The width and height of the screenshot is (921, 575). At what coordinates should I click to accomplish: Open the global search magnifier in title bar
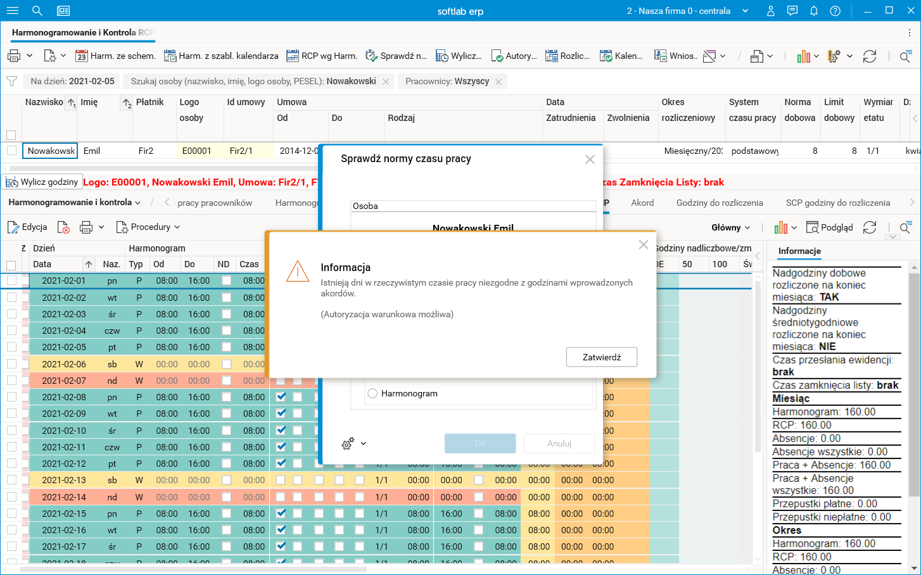click(x=37, y=11)
